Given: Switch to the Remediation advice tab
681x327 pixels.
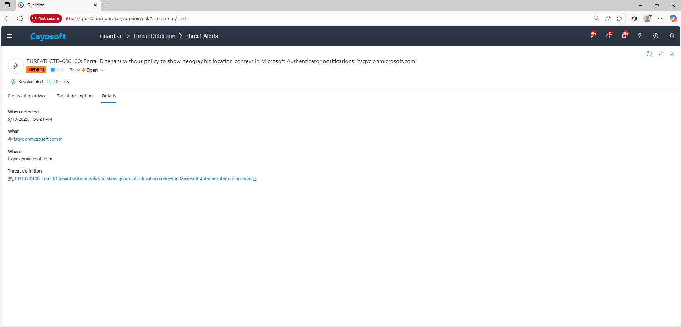Looking at the screenshot, I should (x=27, y=96).
